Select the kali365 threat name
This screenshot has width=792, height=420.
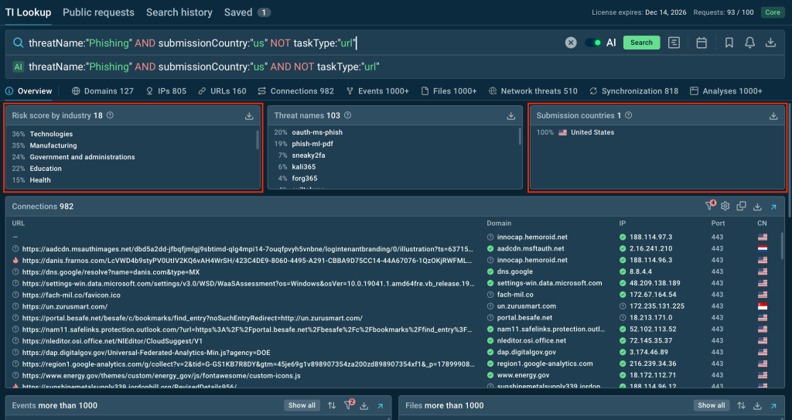coord(303,167)
